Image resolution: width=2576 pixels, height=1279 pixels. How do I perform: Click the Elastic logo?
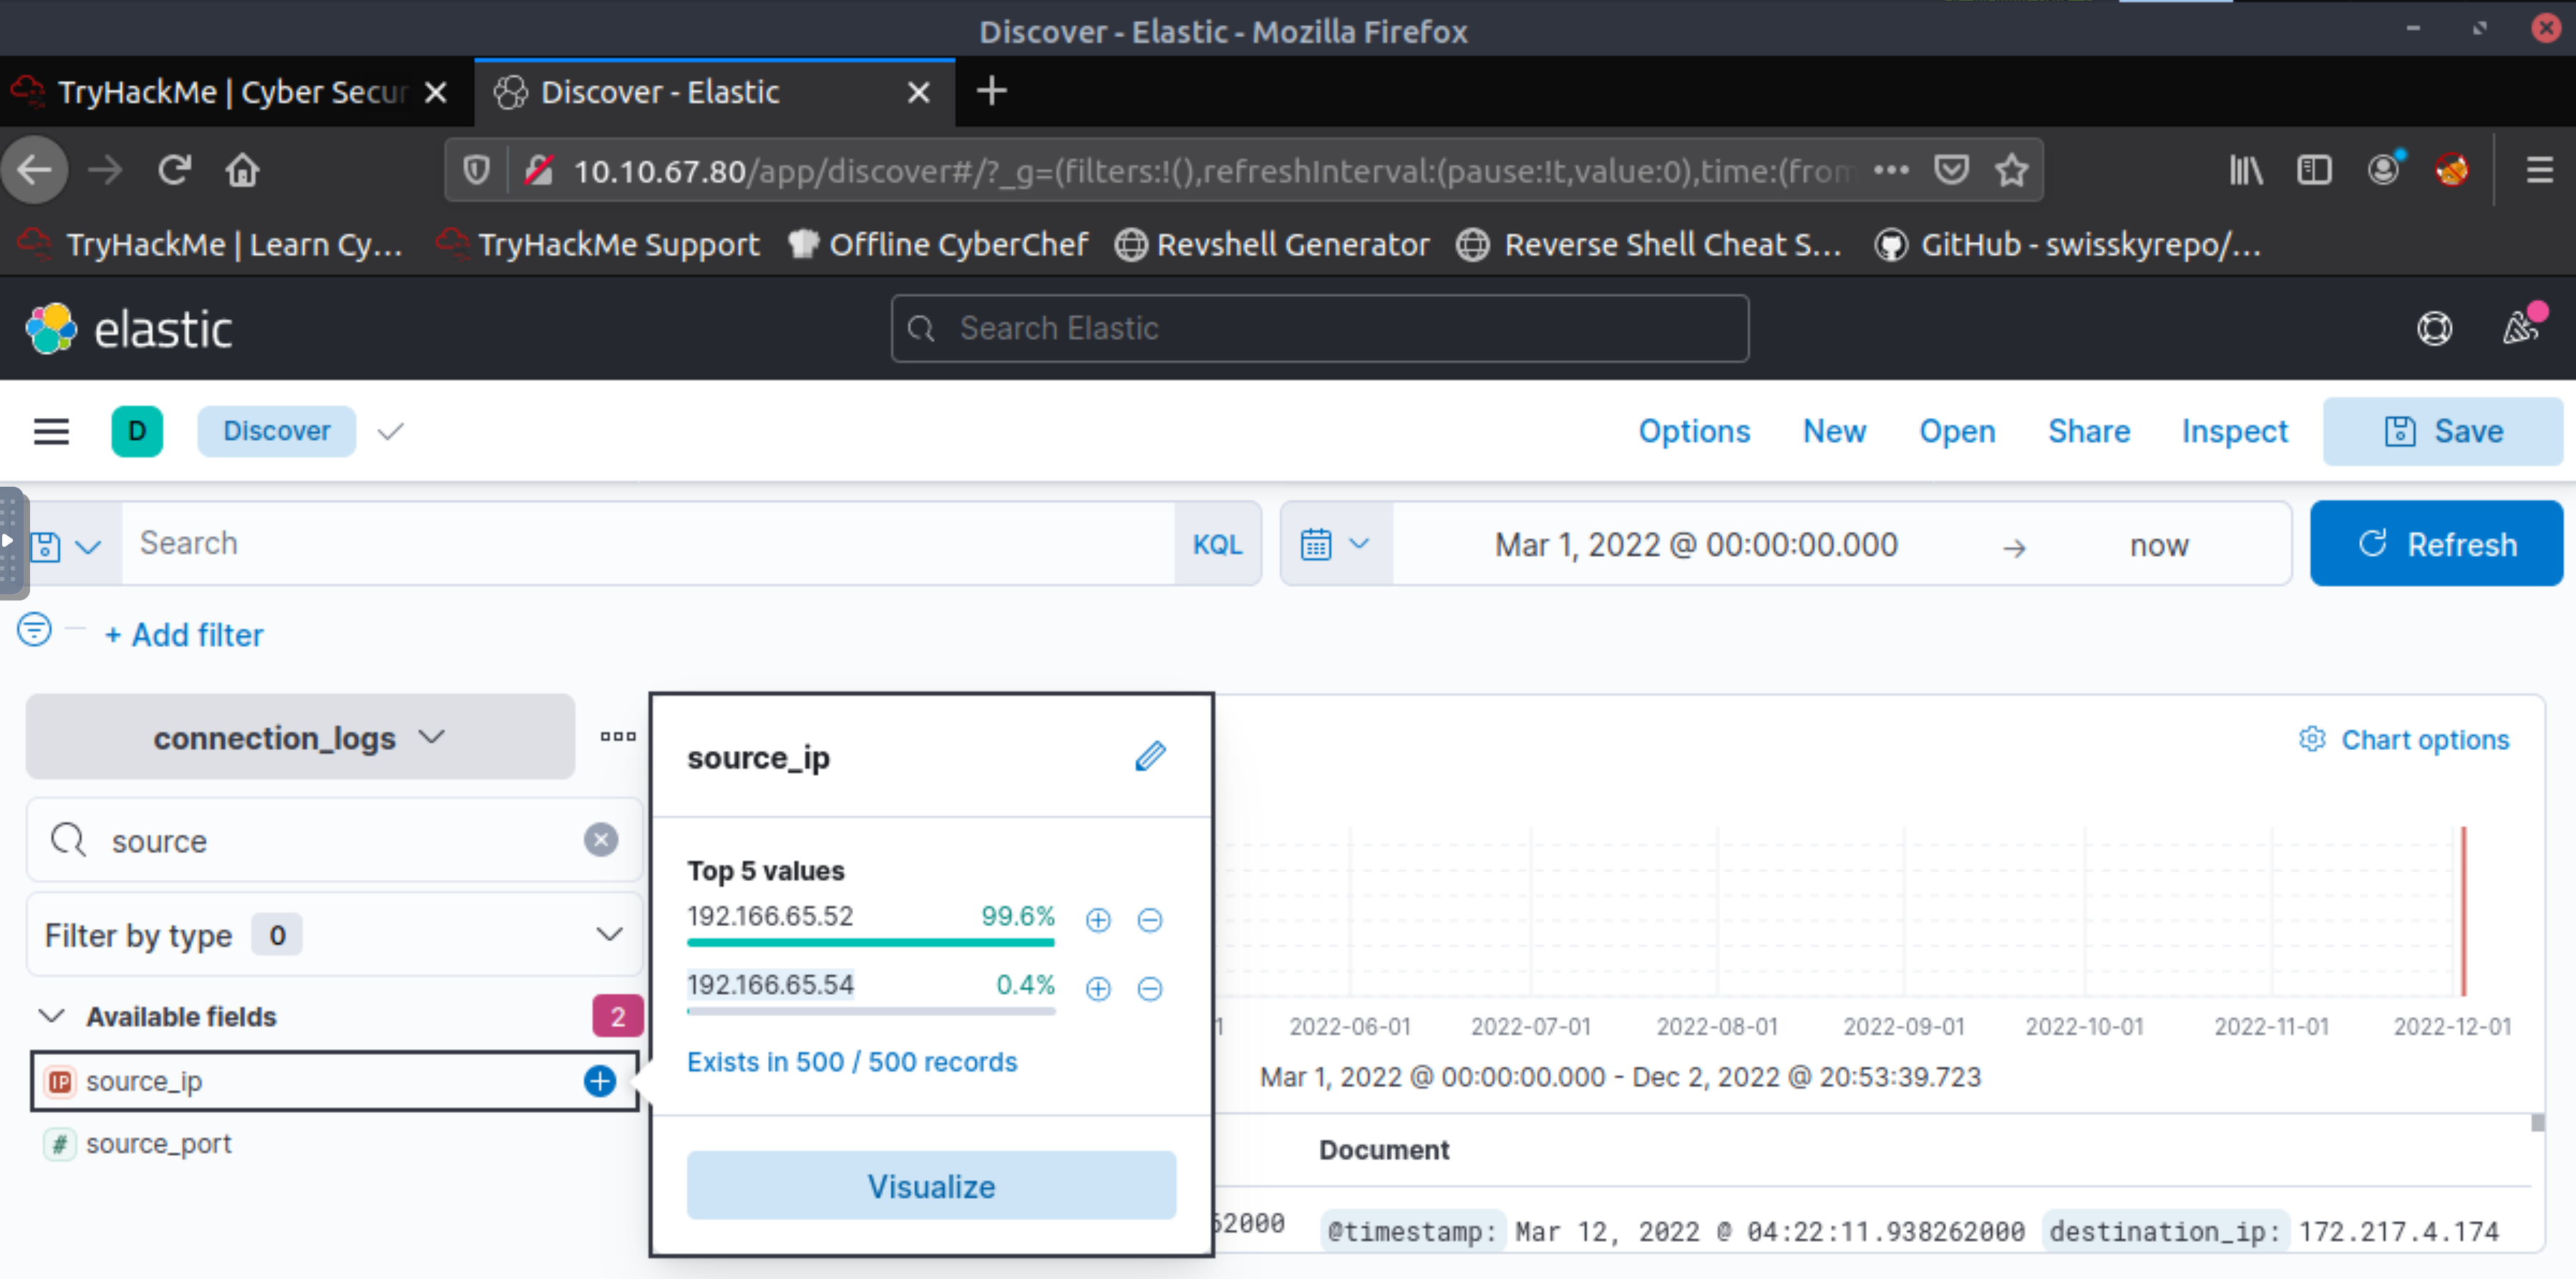[129, 329]
